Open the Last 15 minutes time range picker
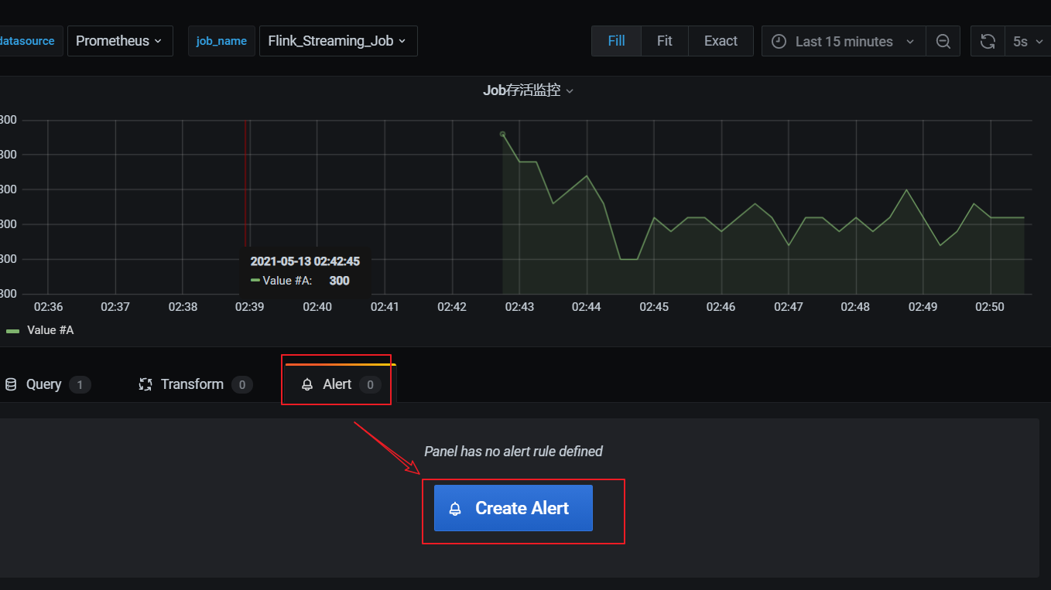Viewport: 1051px width, 590px height. point(844,42)
